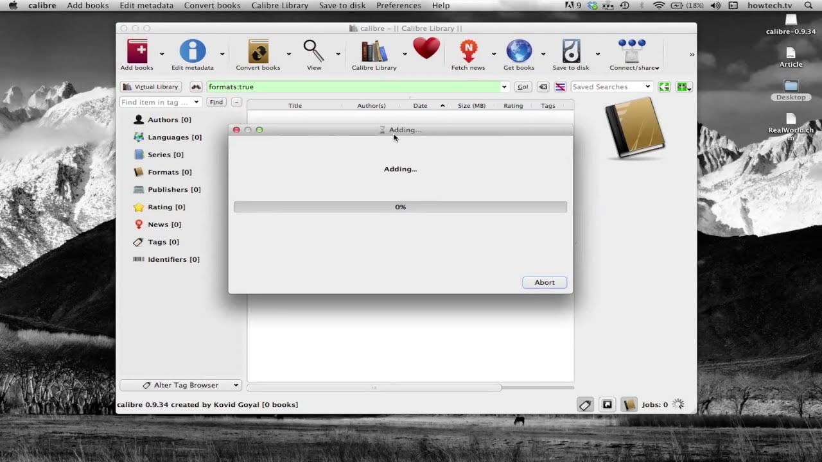822x462 pixels.
Task: Sort by the Title column header
Action: coord(295,105)
